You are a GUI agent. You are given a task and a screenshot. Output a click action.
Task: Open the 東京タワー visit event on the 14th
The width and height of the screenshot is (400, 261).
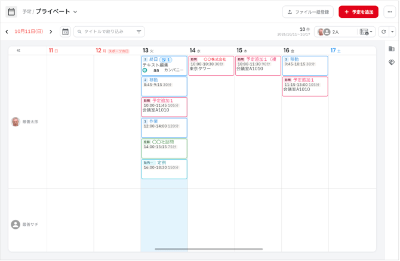click(211, 66)
